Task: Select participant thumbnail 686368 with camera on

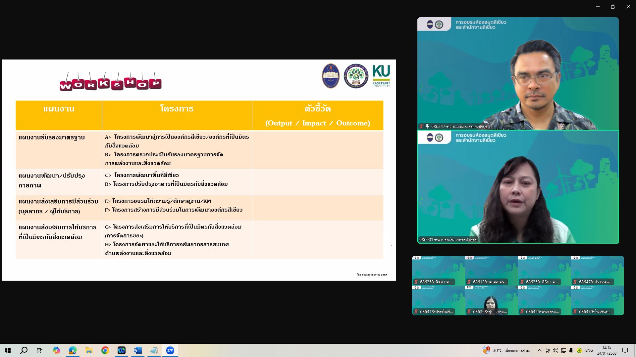Action: [x=491, y=301]
